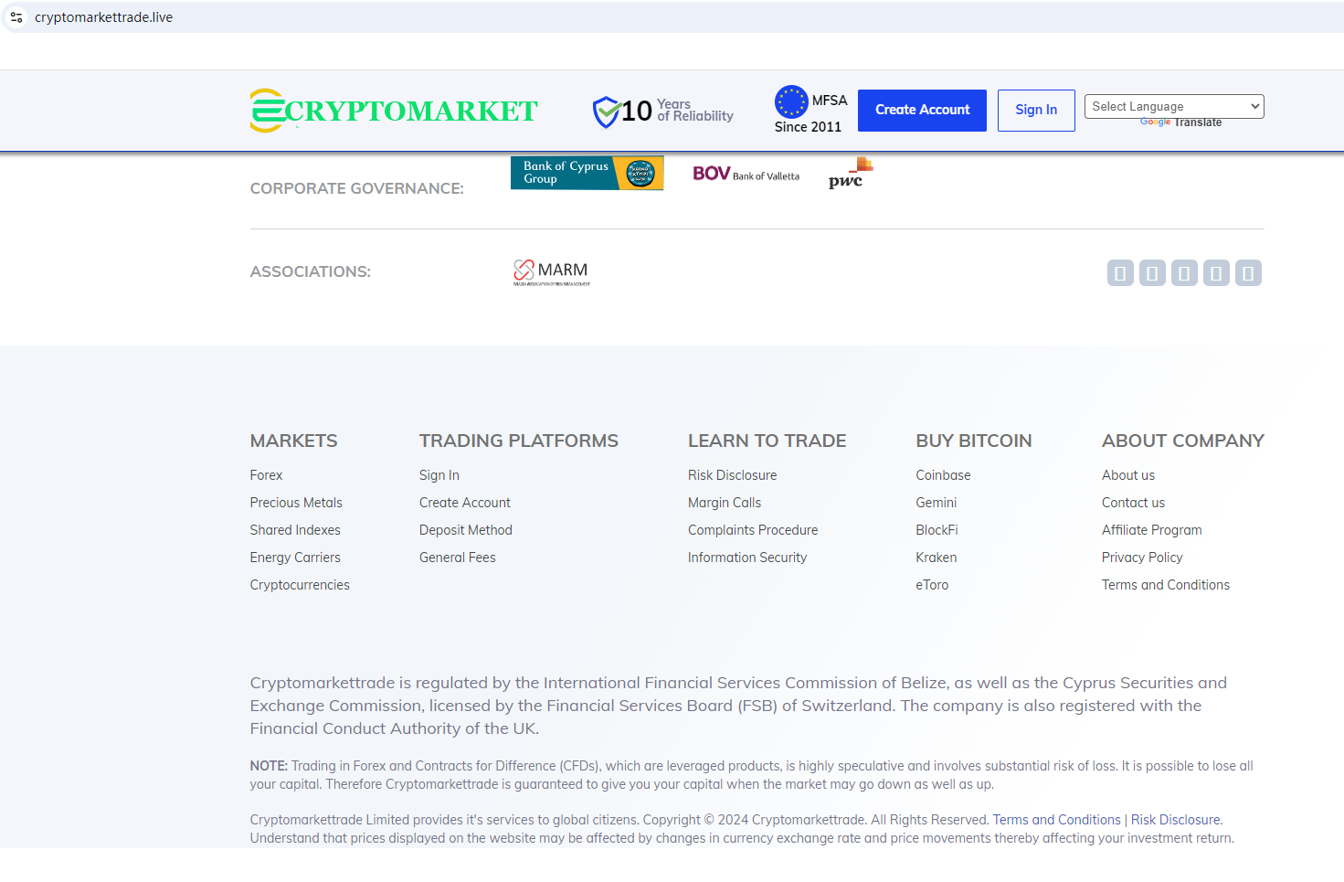Click the ASSOCIATIONS label
The image size is (1344, 882).
(x=311, y=271)
